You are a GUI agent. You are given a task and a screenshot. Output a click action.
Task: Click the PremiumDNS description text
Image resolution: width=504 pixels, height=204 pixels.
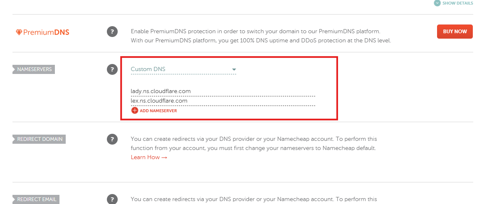(261, 36)
